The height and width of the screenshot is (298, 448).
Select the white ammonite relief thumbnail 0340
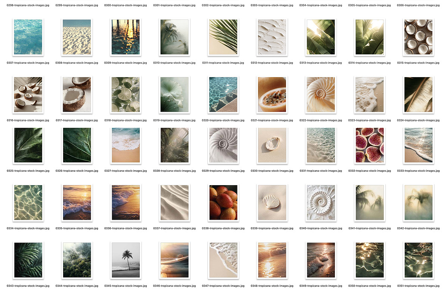(321, 202)
